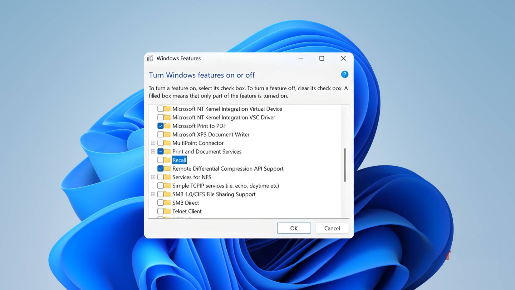Select the Recall label in the list
This screenshot has height=290, width=515.
point(179,160)
